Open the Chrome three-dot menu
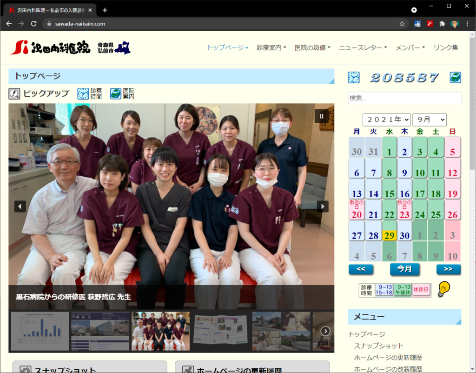Image resolution: width=476 pixels, height=373 pixels. (467, 24)
